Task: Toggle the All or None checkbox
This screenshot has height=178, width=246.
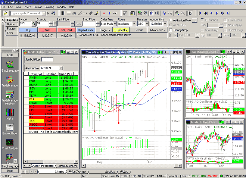Action: click(x=170, y=25)
